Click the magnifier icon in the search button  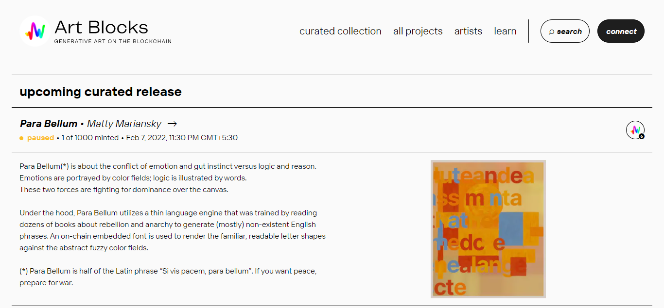[551, 32]
